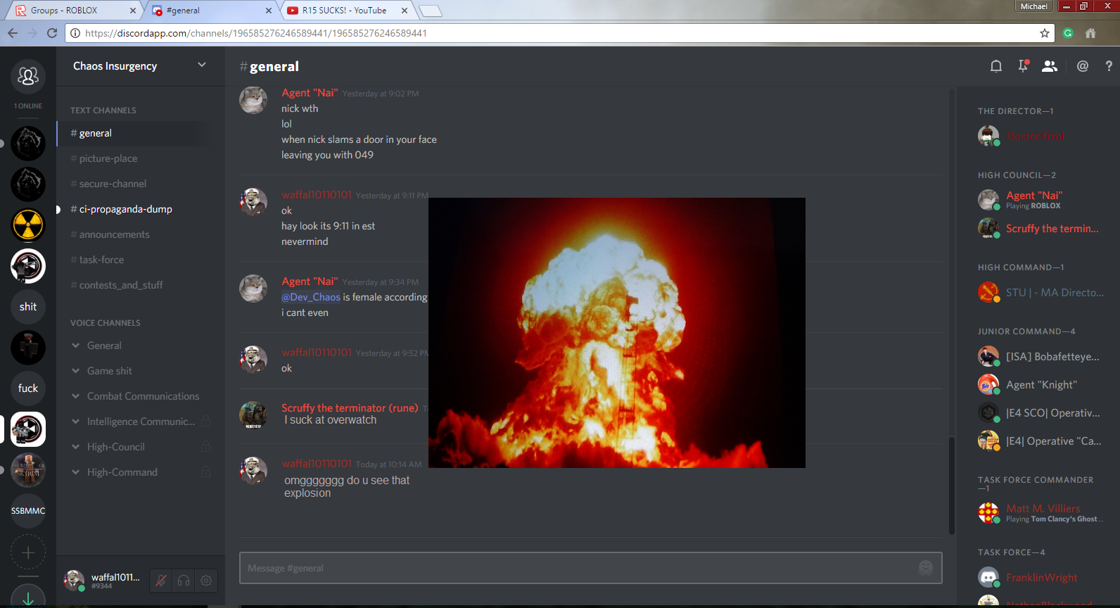
Task: Click the download apps arrow icon
Action: tap(28, 597)
